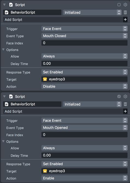
Task: Delete the second BehaviorScript via trash icon
Action: tap(125, 104)
